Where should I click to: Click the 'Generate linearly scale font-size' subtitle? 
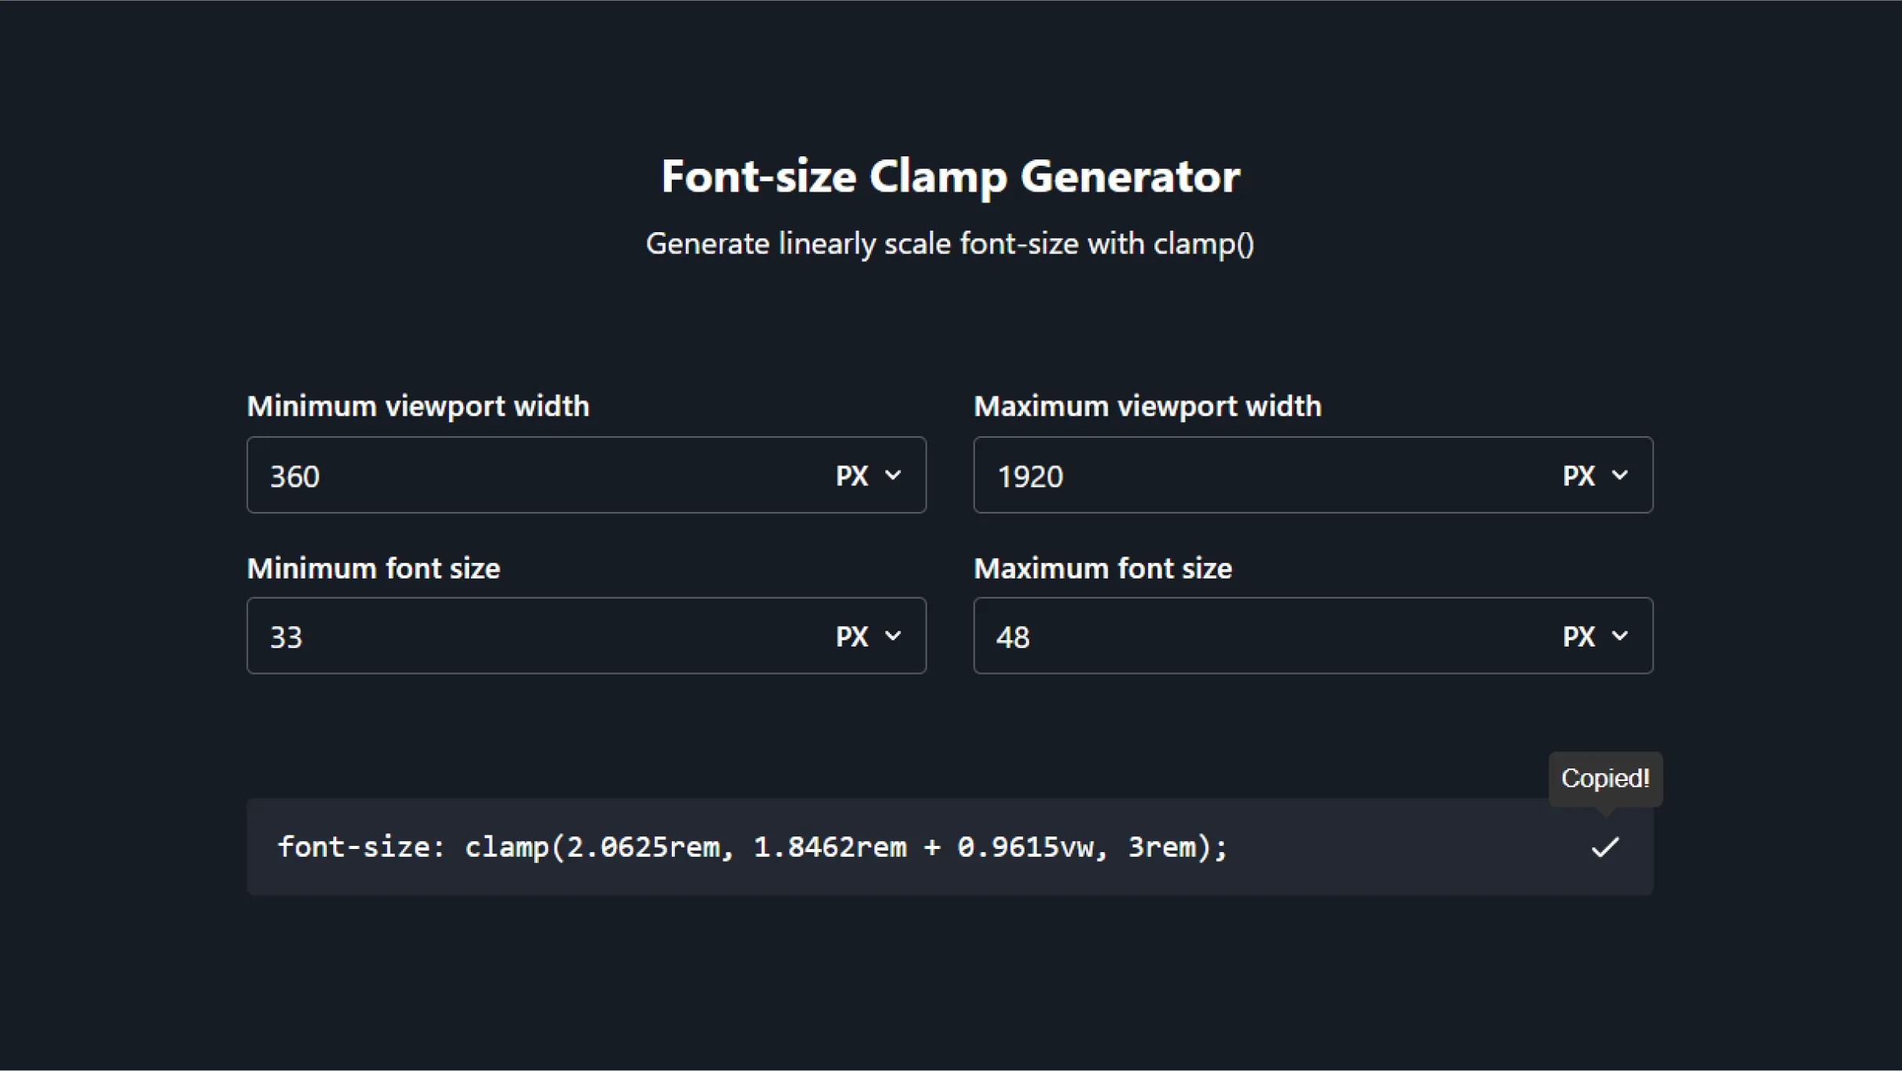pyautogui.click(x=950, y=244)
